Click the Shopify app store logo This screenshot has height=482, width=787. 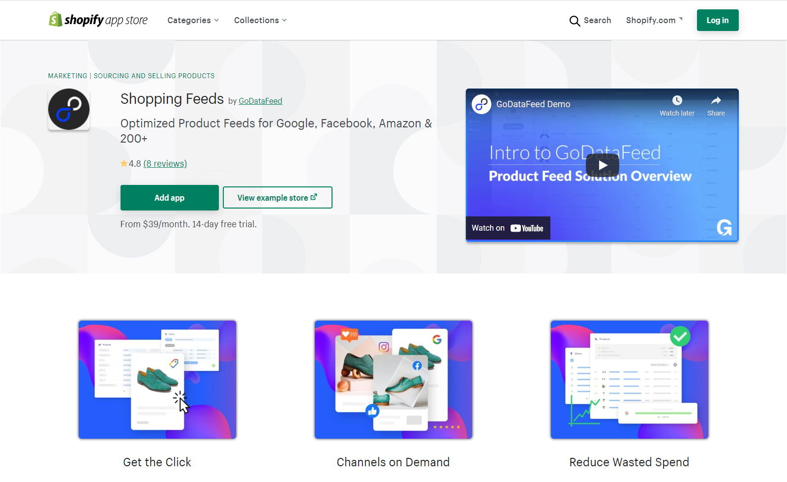(98, 20)
